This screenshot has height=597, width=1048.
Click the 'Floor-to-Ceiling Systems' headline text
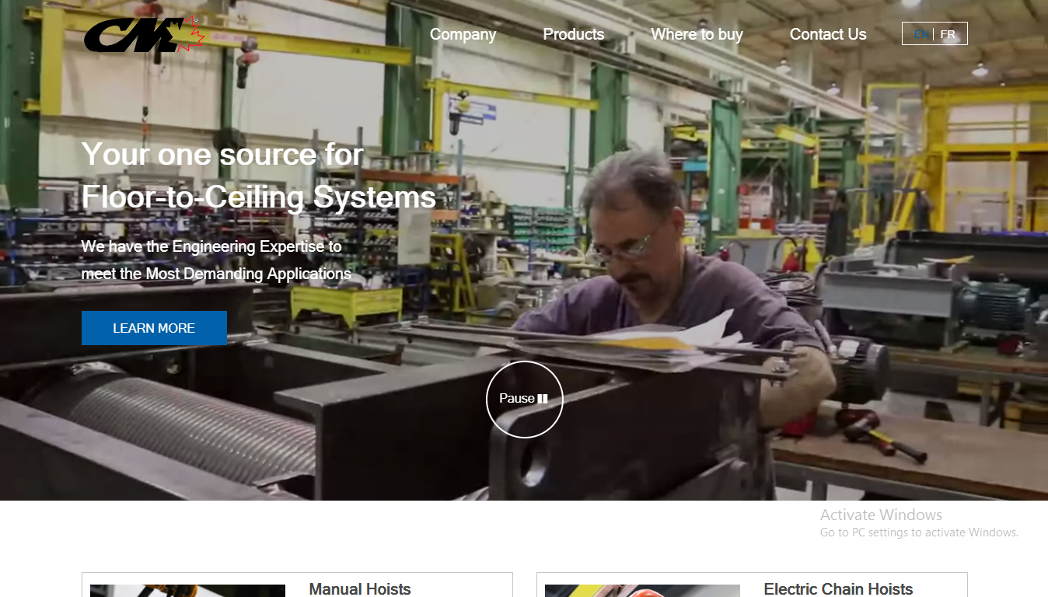click(259, 197)
